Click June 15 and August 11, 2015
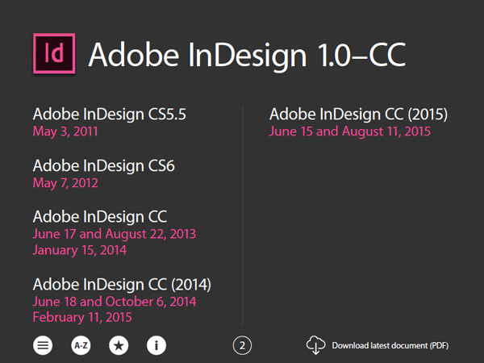484x363 pixels. tap(350, 131)
